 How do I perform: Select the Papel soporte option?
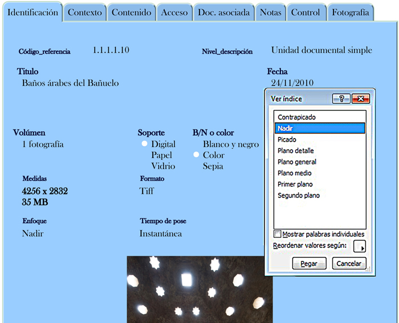click(161, 155)
